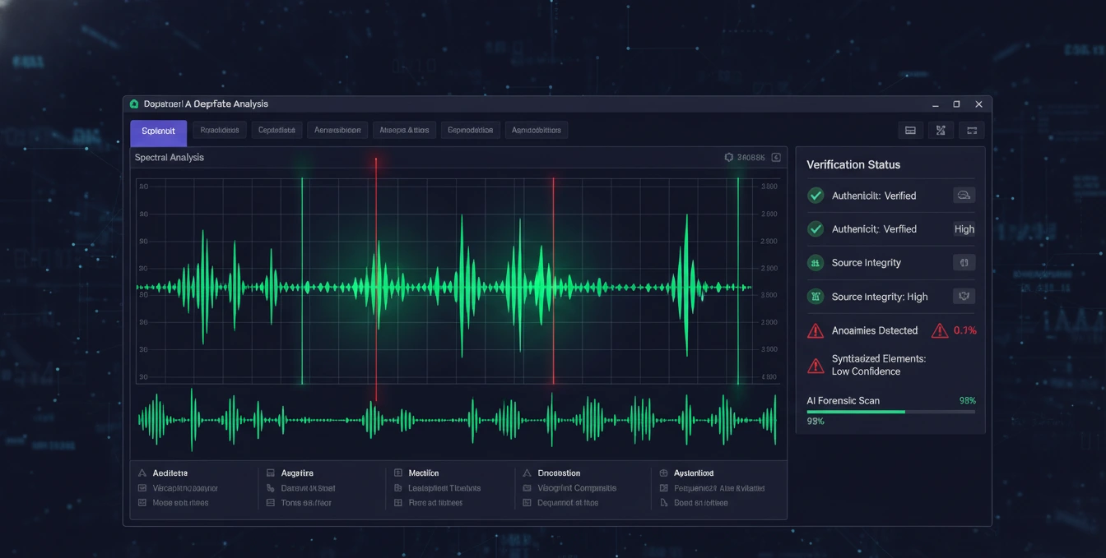The image size is (1106, 558).
Task: Click the eye toggle beside the first Verified row
Action: tap(964, 195)
